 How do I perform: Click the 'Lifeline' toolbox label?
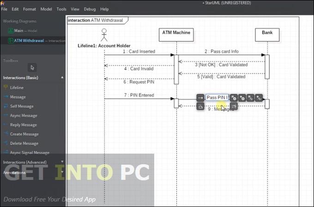click(17, 87)
